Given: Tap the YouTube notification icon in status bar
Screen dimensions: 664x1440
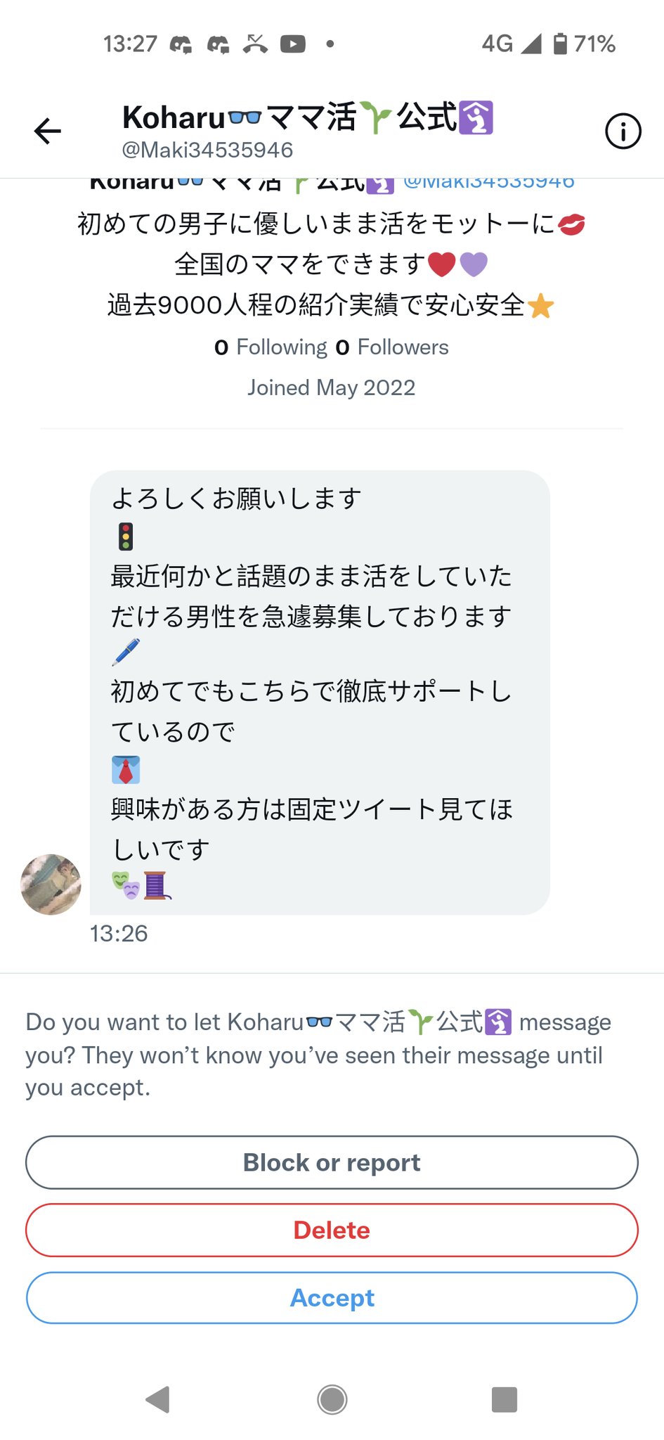Looking at the screenshot, I should [x=292, y=44].
